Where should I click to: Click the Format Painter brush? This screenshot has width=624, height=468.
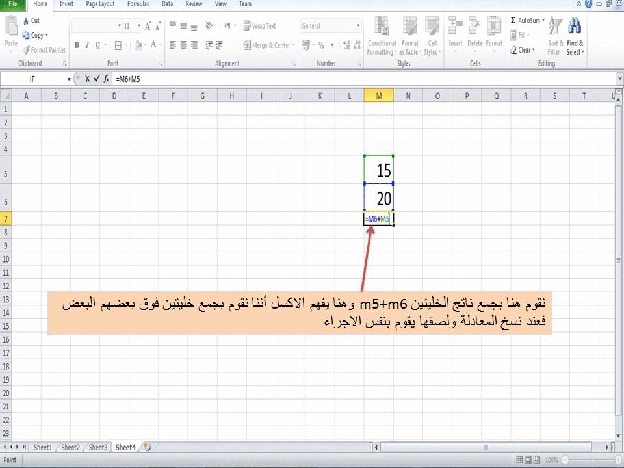point(26,50)
